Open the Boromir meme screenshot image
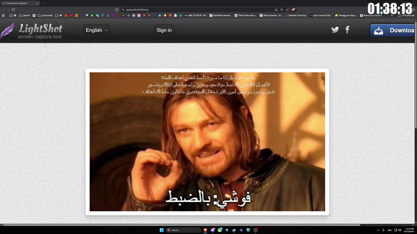Screen dimensions: 417x234 pos(207,142)
